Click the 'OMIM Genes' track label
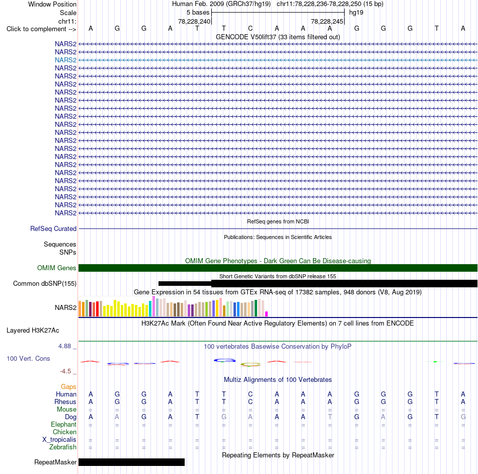Viewport: 478px width, 474px height. point(56,268)
